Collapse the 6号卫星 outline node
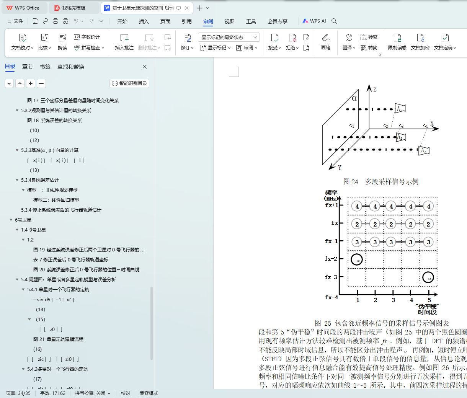Image resolution: width=467 pixels, height=398 pixels. point(11,220)
